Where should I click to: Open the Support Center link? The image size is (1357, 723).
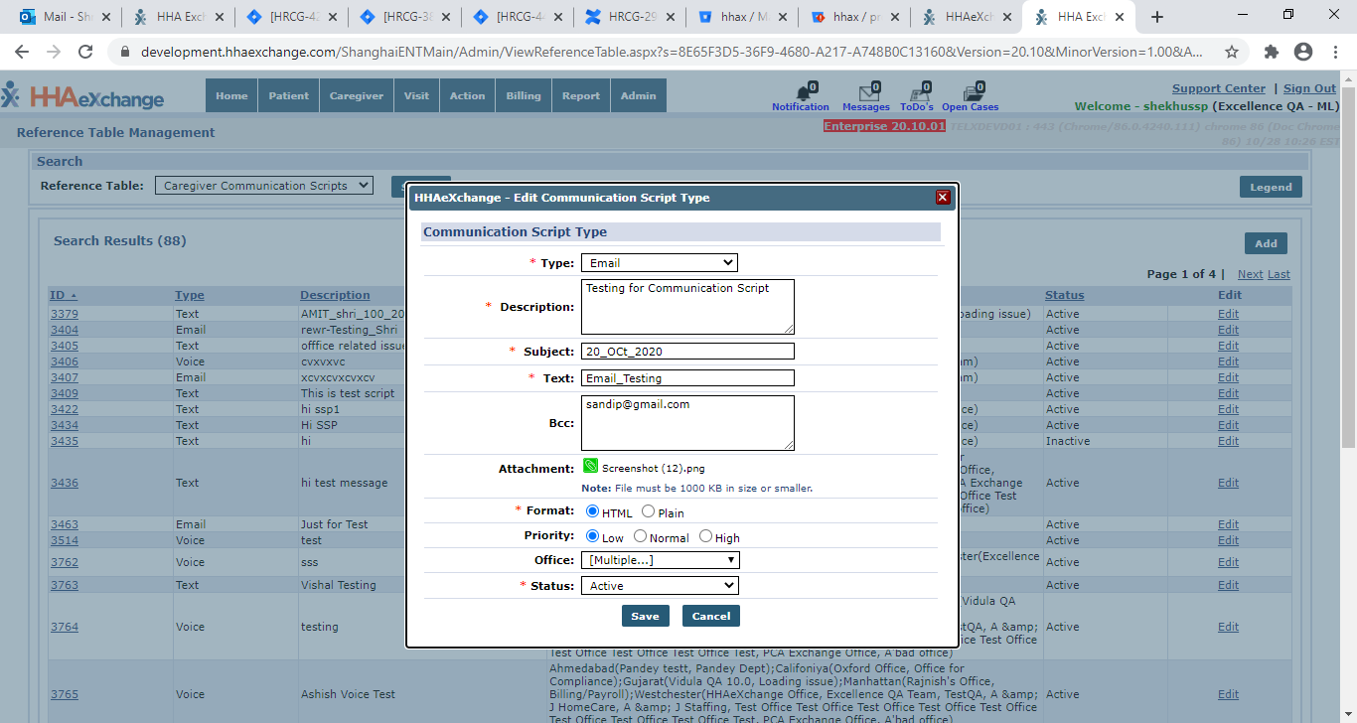1219,88
